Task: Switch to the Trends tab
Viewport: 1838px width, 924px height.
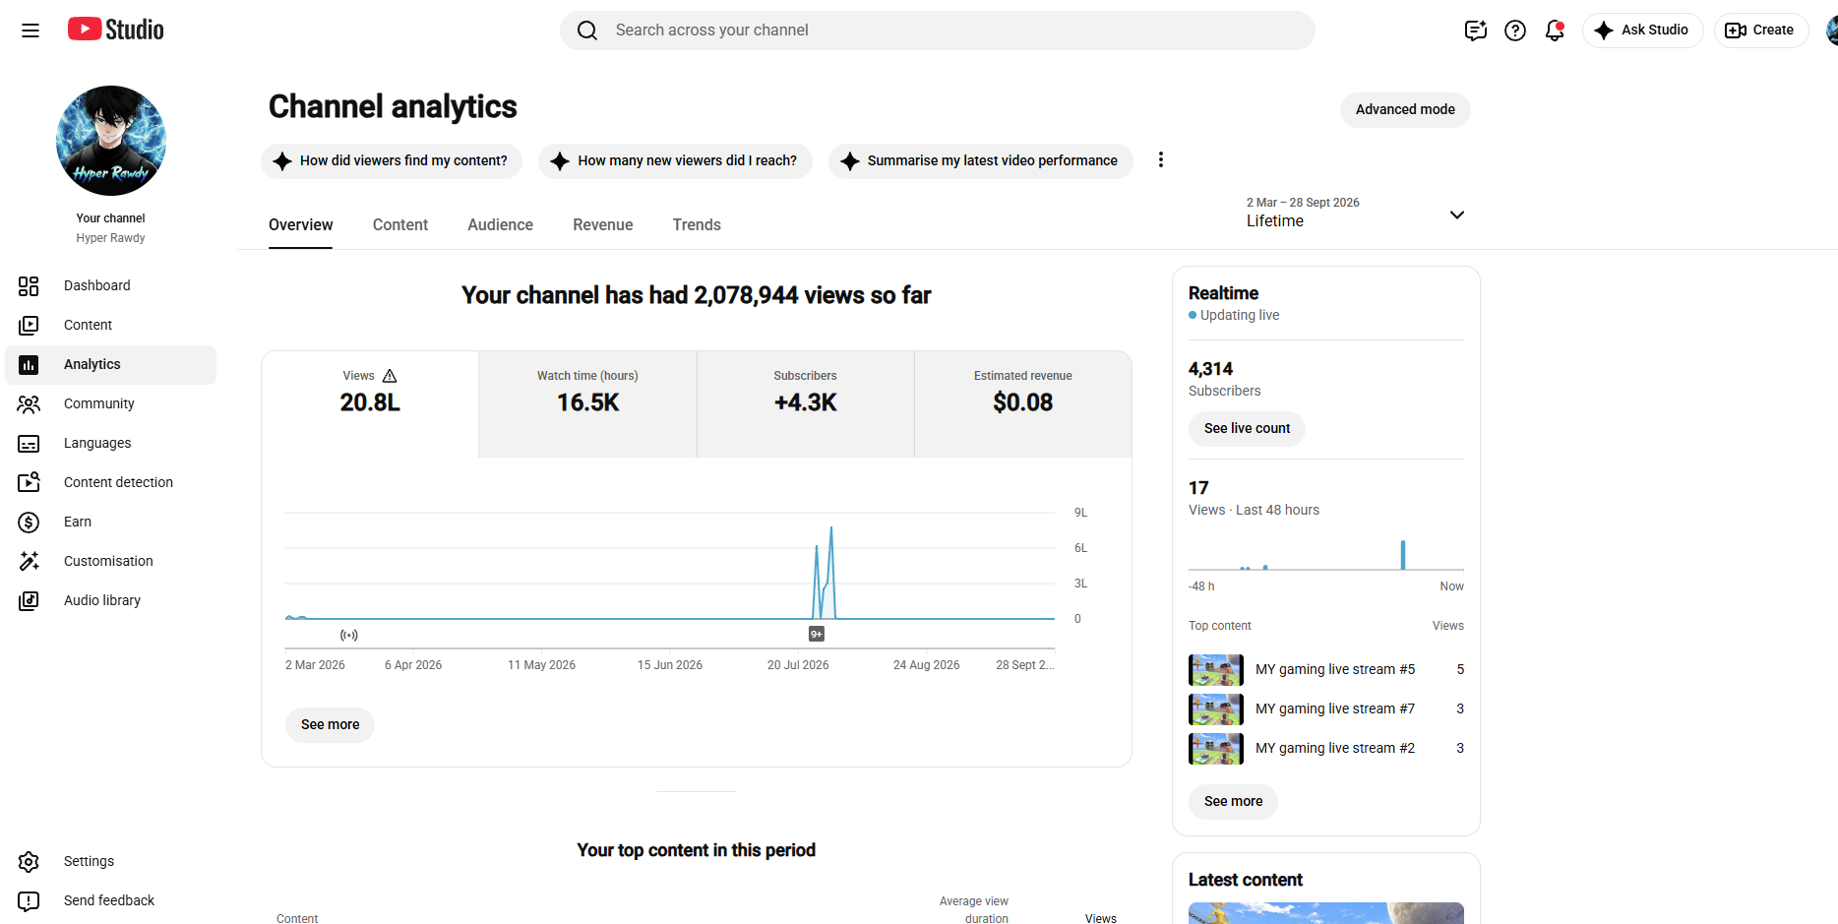Action: [697, 224]
